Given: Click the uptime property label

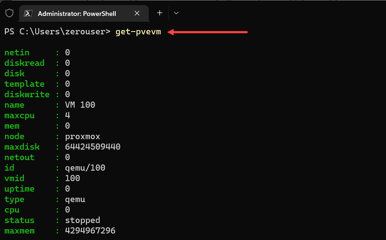Looking at the screenshot, I should coord(19,189).
